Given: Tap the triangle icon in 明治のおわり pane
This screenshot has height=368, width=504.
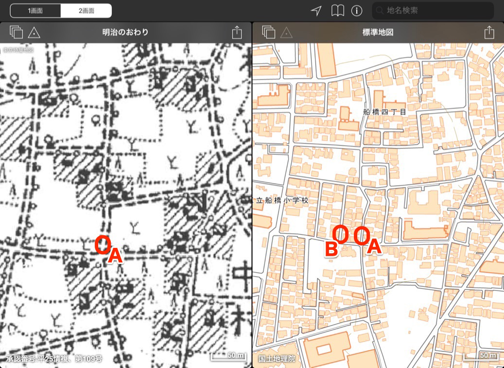Looking at the screenshot, I should click(34, 33).
